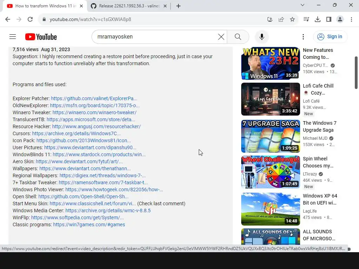359x269 pixels.
Task: Open the Lofi Cafe Chill thumbnail
Action: [270, 99]
